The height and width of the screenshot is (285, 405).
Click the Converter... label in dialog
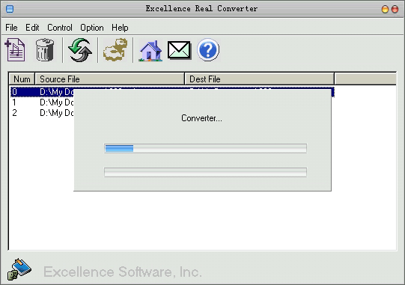(201, 118)
